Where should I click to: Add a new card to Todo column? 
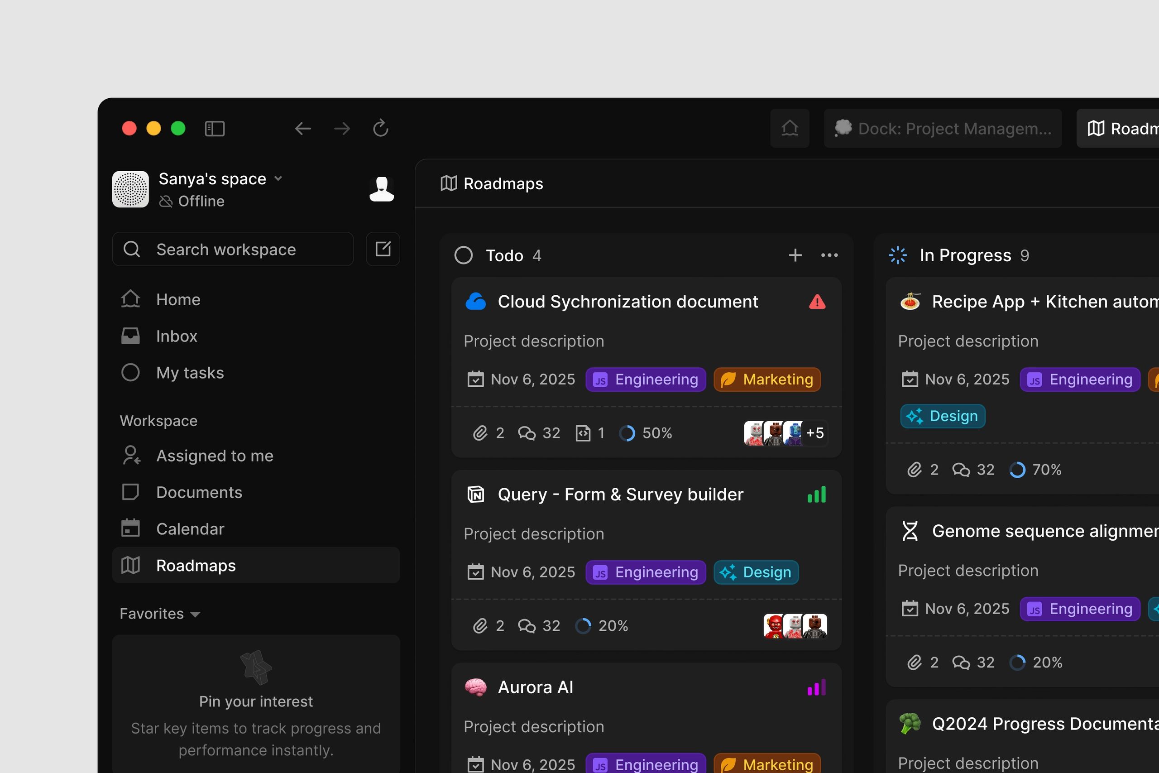click(795, 255)
